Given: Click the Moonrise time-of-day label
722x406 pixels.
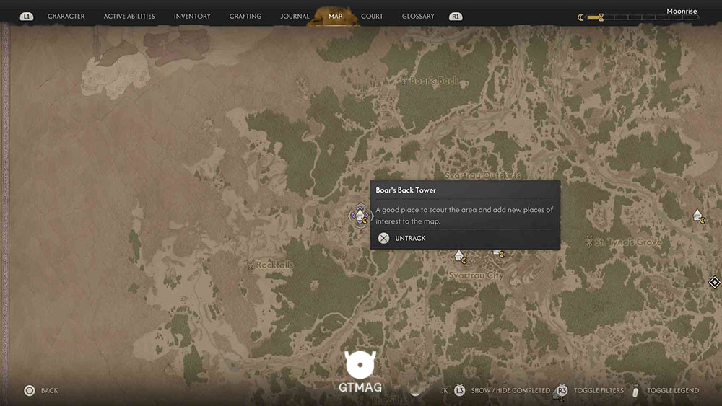Looking at the screenshot, I should 682,11.
